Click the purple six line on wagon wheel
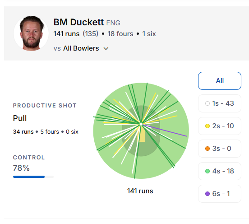Viewport: 249px width, 224px height. [165, 131]
